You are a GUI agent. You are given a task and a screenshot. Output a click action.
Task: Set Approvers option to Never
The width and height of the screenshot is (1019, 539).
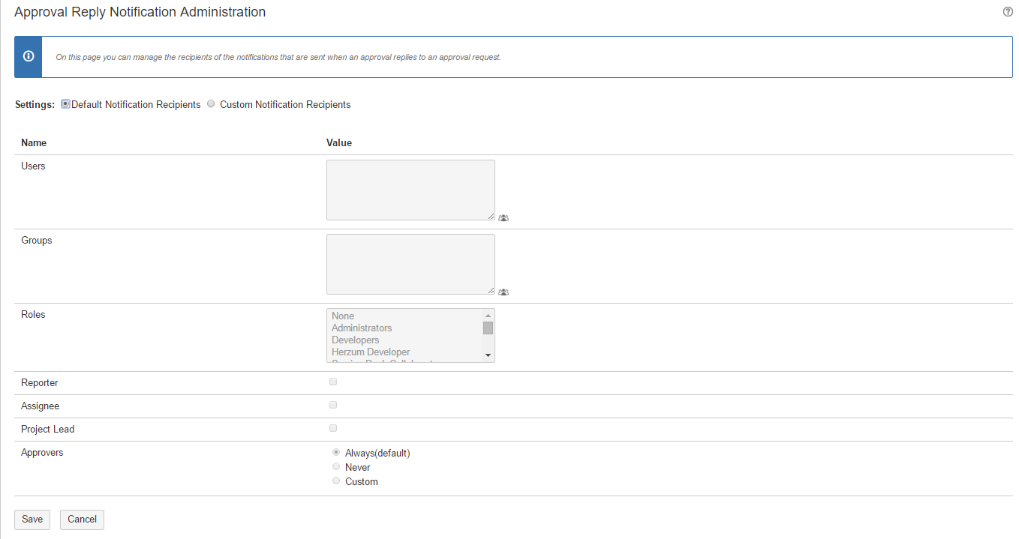(336, 466)
